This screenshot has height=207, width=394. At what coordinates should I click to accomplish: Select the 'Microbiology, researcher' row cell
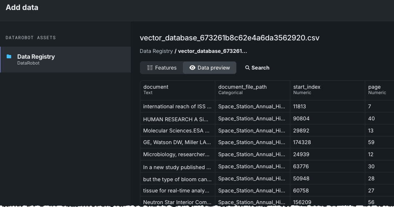[x=177, y=155]
